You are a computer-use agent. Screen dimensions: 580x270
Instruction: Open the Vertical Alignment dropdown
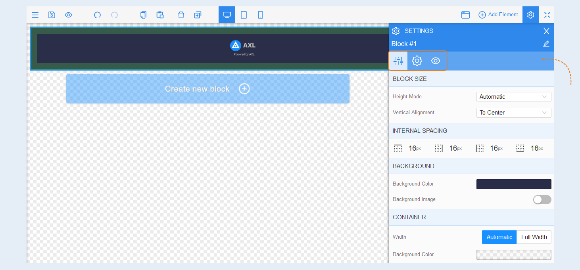514,113
